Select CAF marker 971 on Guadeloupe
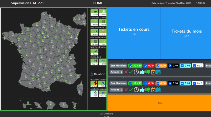 (x=28, y=103)
